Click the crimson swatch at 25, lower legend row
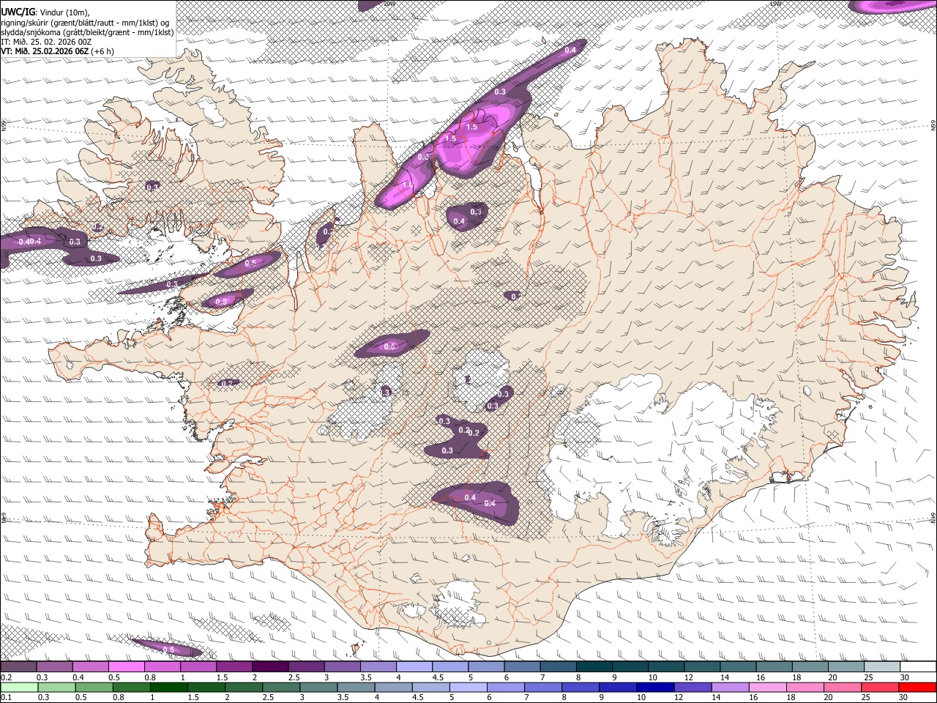937x703 pixels. point(880,687)
